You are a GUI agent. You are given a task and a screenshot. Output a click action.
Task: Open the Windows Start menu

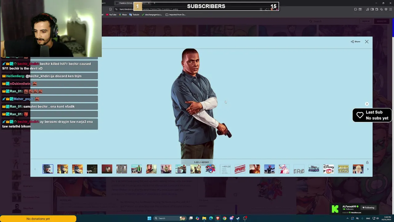pyautogui.click(x=149, y=218)
